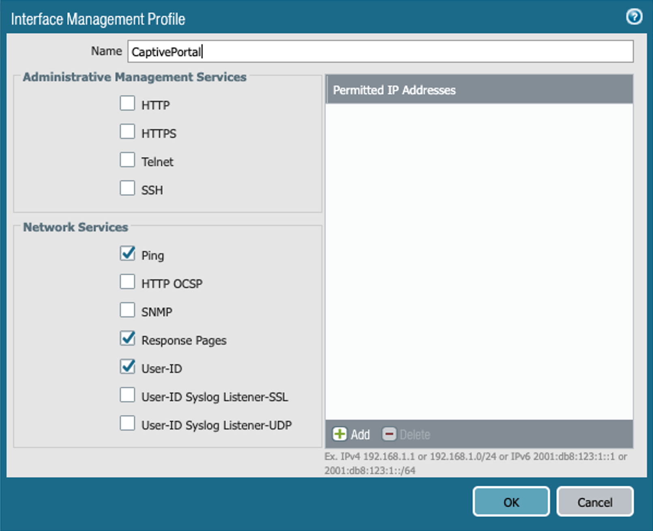
Task: Enable the HTTP OCSP network service
Action: tap(127, 281)
